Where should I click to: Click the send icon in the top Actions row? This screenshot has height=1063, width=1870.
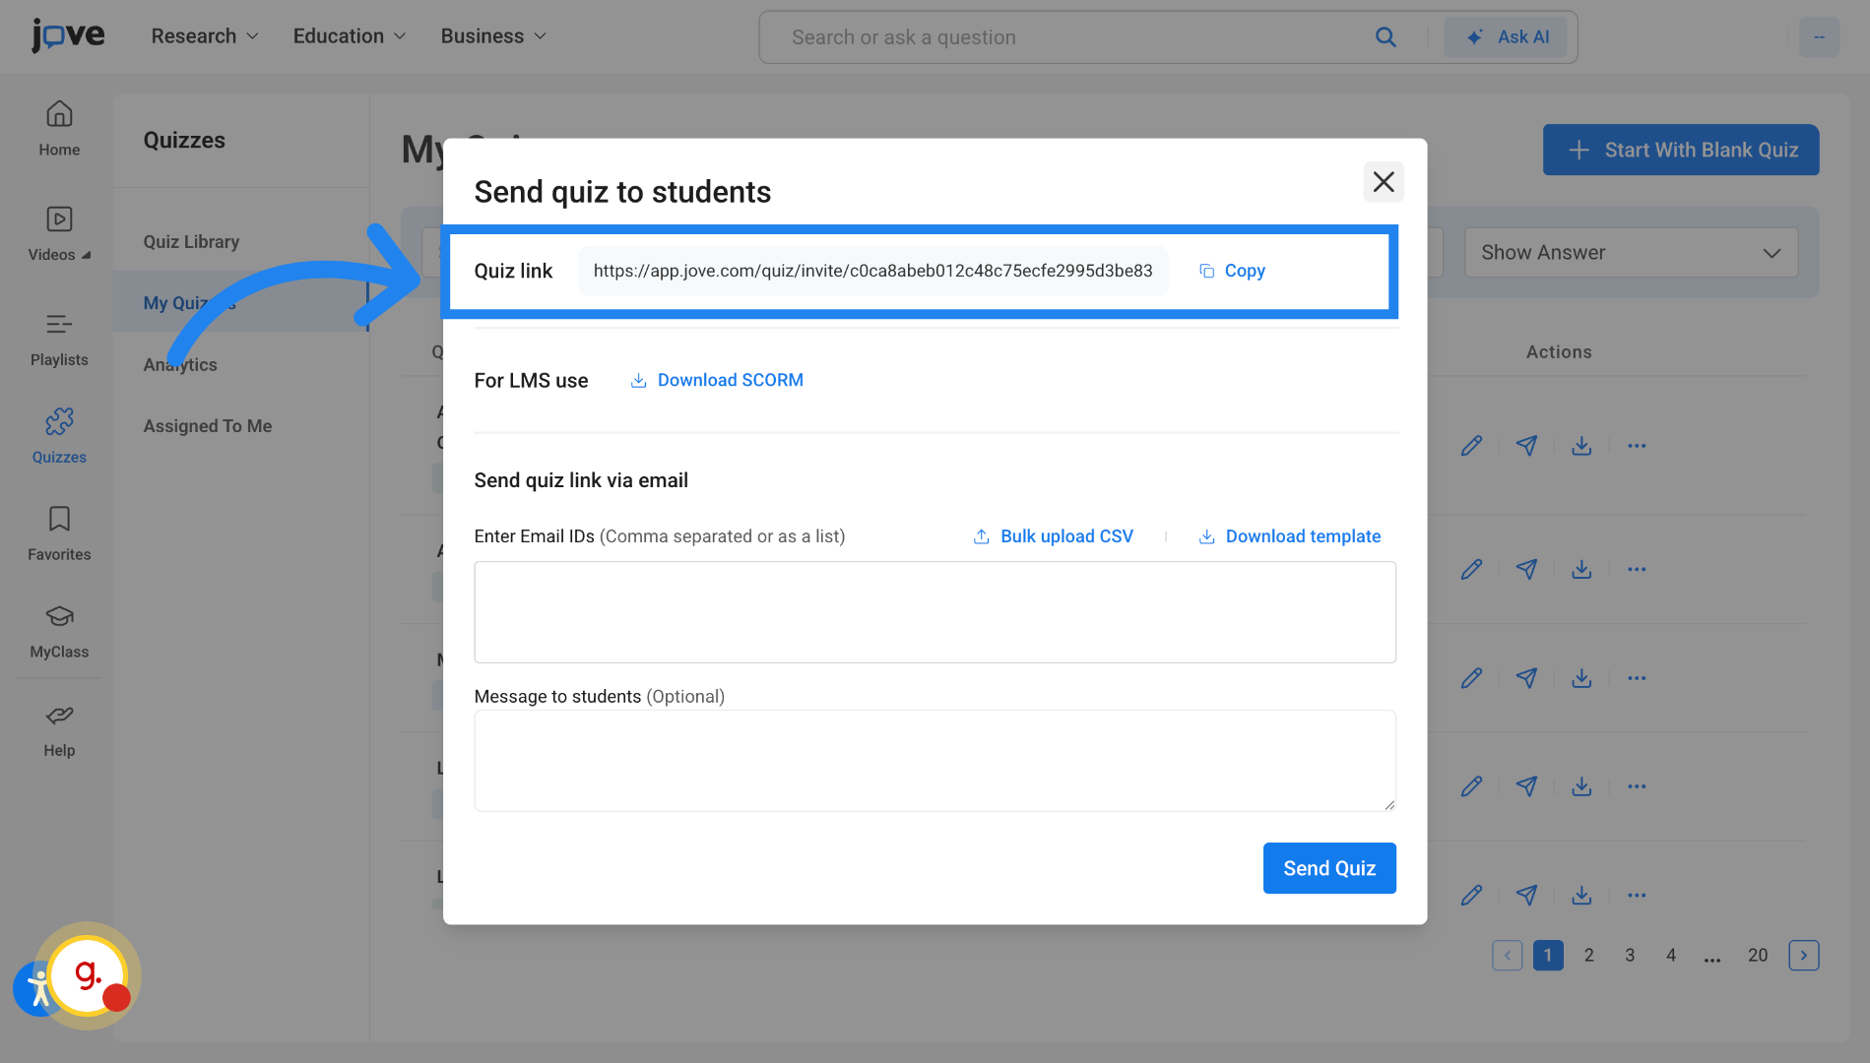click(1526, 445)
